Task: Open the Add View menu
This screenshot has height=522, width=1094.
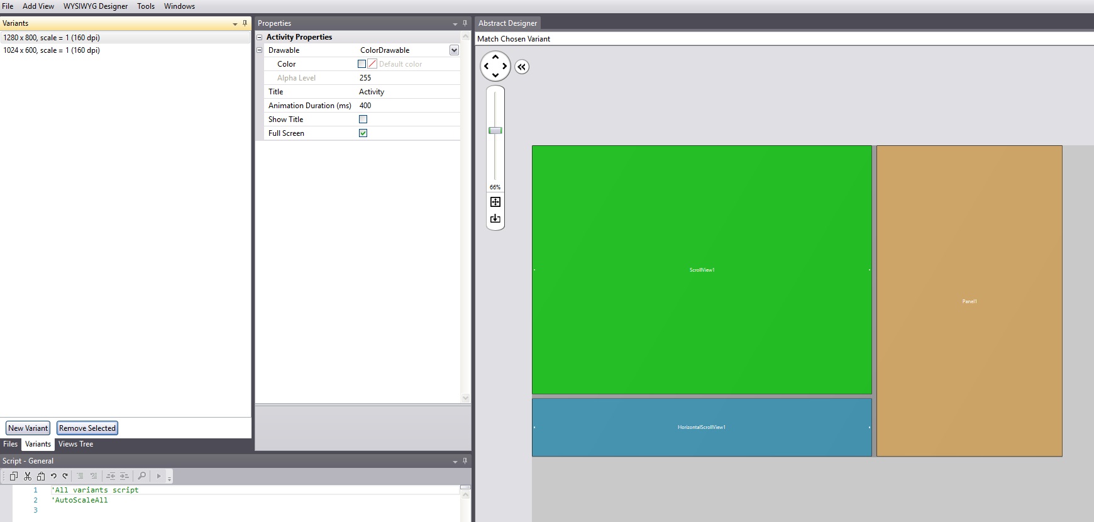Action: pos(38,6)
